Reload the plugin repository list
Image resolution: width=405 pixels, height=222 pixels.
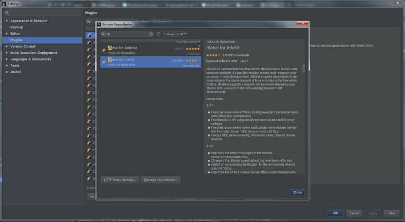(158, 34)
